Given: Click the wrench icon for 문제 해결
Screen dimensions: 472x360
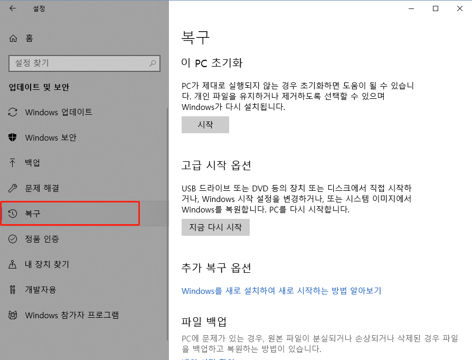Looking at the screenshot, I should tap(13, 188).
